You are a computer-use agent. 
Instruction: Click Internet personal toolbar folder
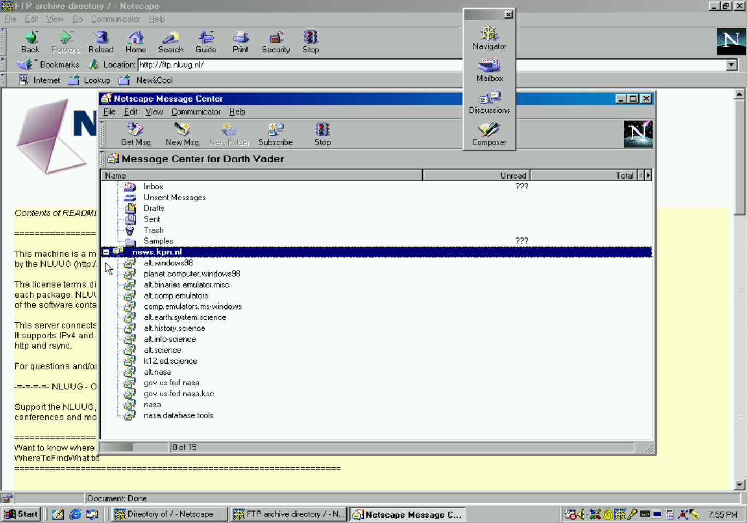click(x=39, y=80)
